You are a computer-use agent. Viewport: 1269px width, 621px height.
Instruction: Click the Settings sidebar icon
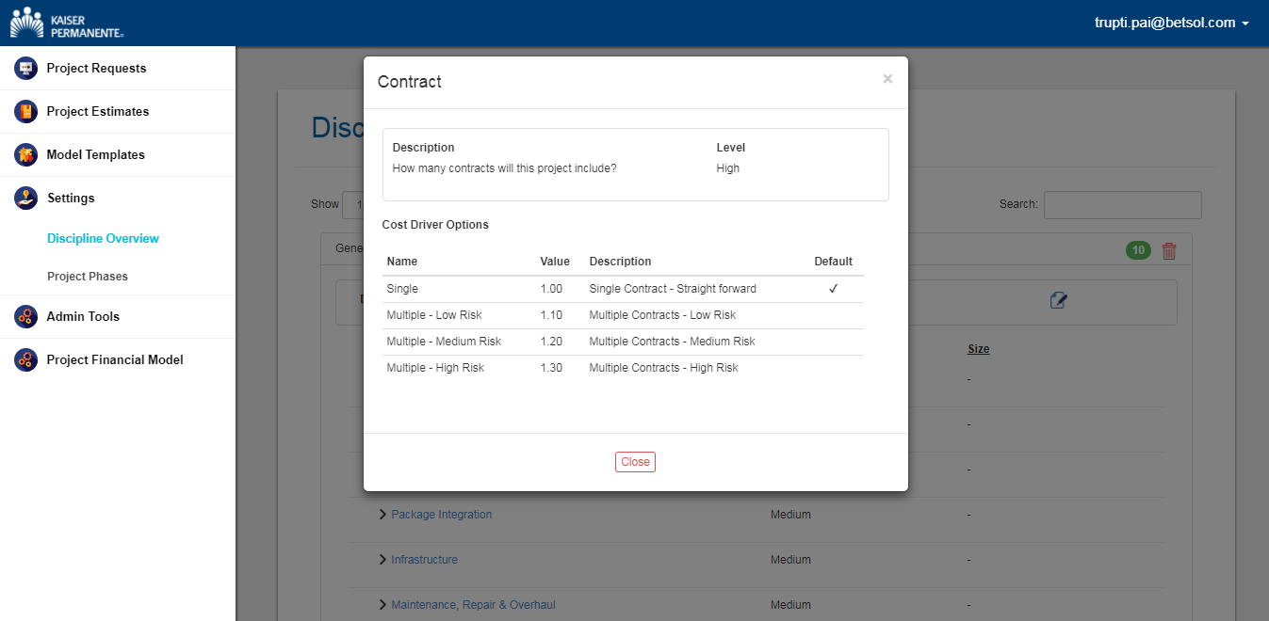point(25,199)
